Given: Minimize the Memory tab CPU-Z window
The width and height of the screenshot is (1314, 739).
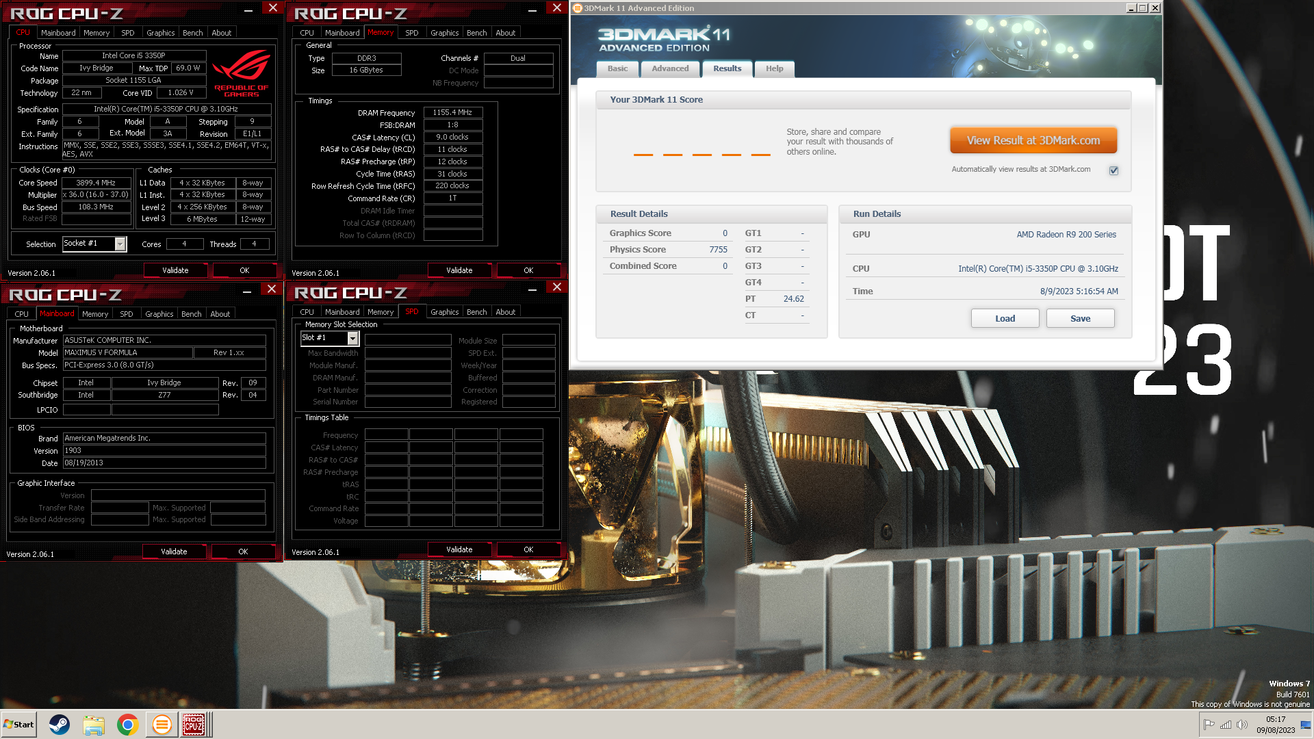Looking at the screenshot, I should click(532, 10).
